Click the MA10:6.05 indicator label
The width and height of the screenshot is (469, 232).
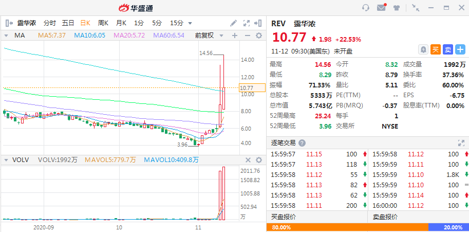[x=90, y=35]
